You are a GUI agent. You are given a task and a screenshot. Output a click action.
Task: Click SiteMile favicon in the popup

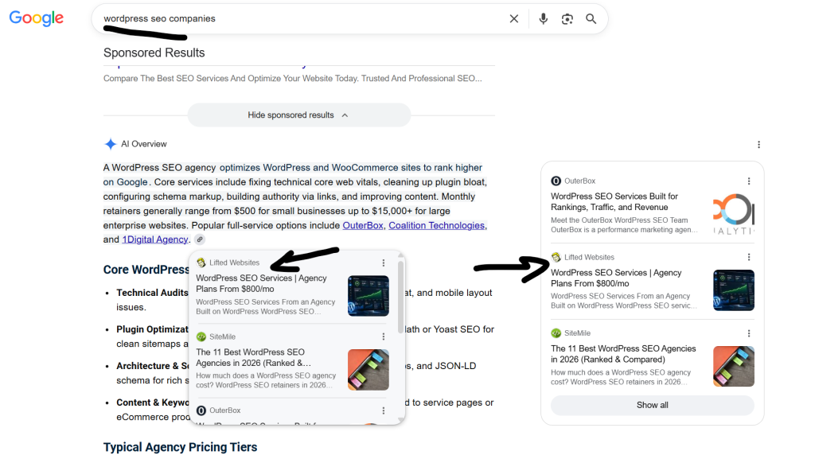click(201, 336)
